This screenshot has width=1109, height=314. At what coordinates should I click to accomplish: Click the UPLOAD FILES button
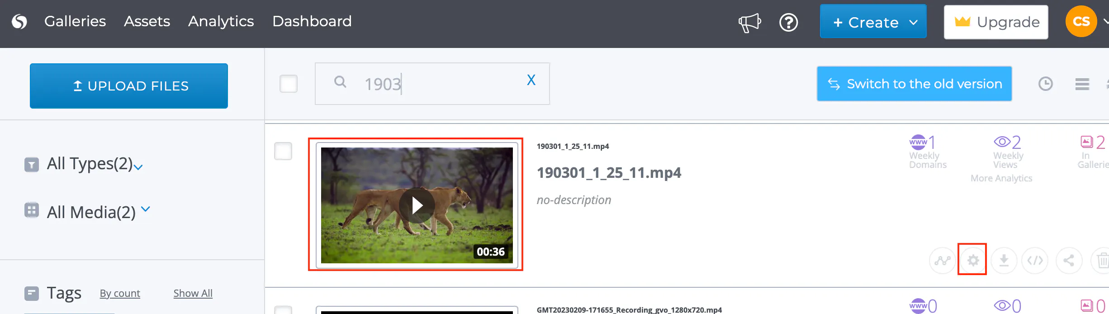[129, 86]
